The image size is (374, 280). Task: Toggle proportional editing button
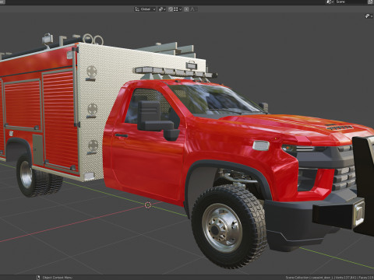[x=186, y=9]
